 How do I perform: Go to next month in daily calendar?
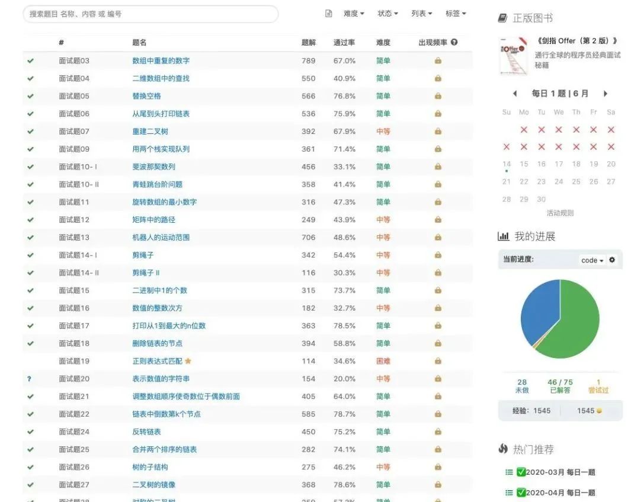point(606,94)
